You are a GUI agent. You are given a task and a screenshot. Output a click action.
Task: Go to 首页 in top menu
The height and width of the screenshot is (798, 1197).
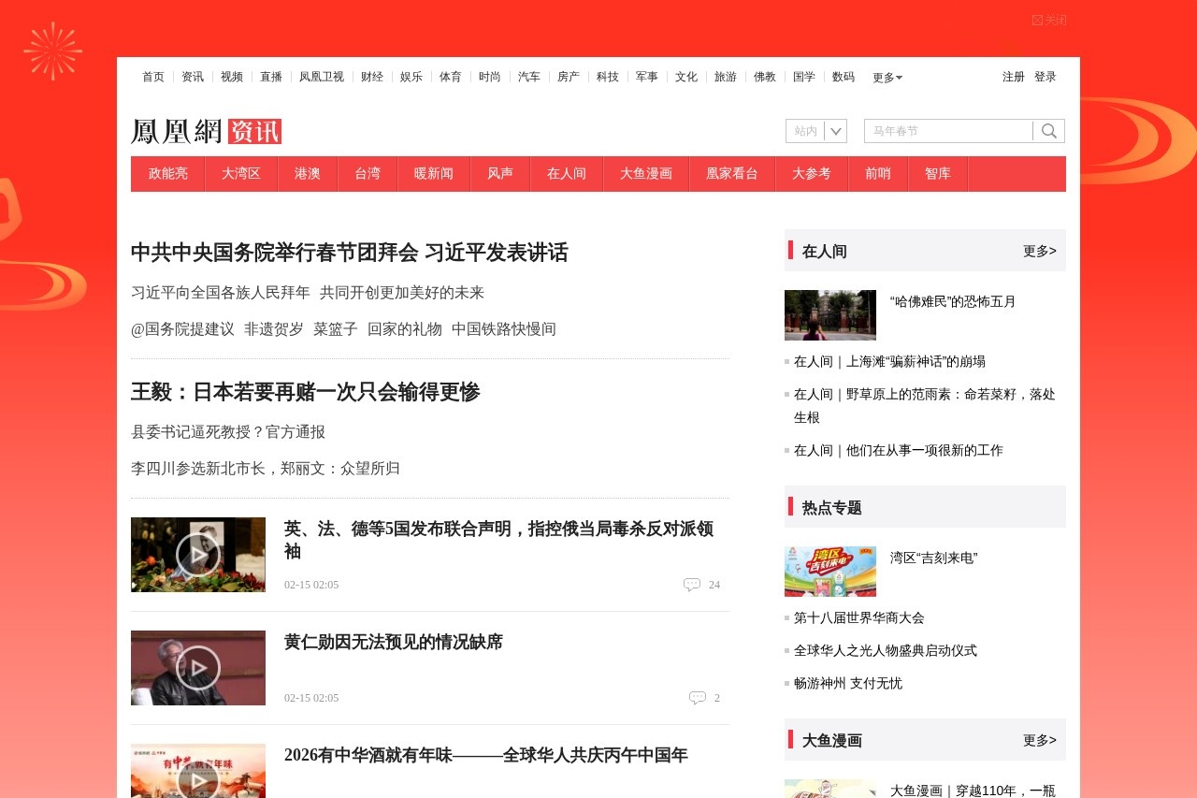(153, 77)
